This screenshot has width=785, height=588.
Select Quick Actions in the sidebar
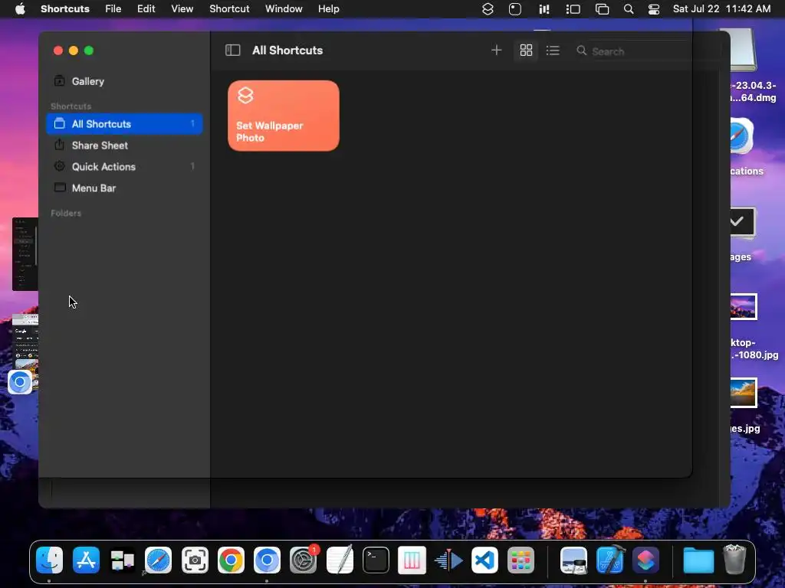pos(124,166)
